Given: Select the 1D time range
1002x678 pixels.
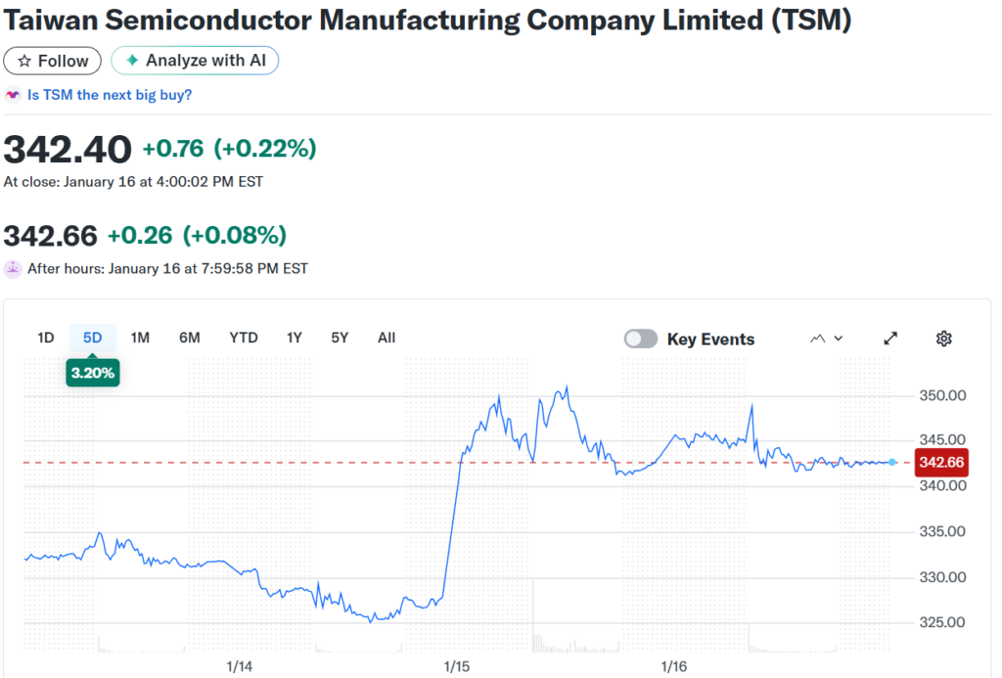Looking at the screenshot, I should (45, 338).
